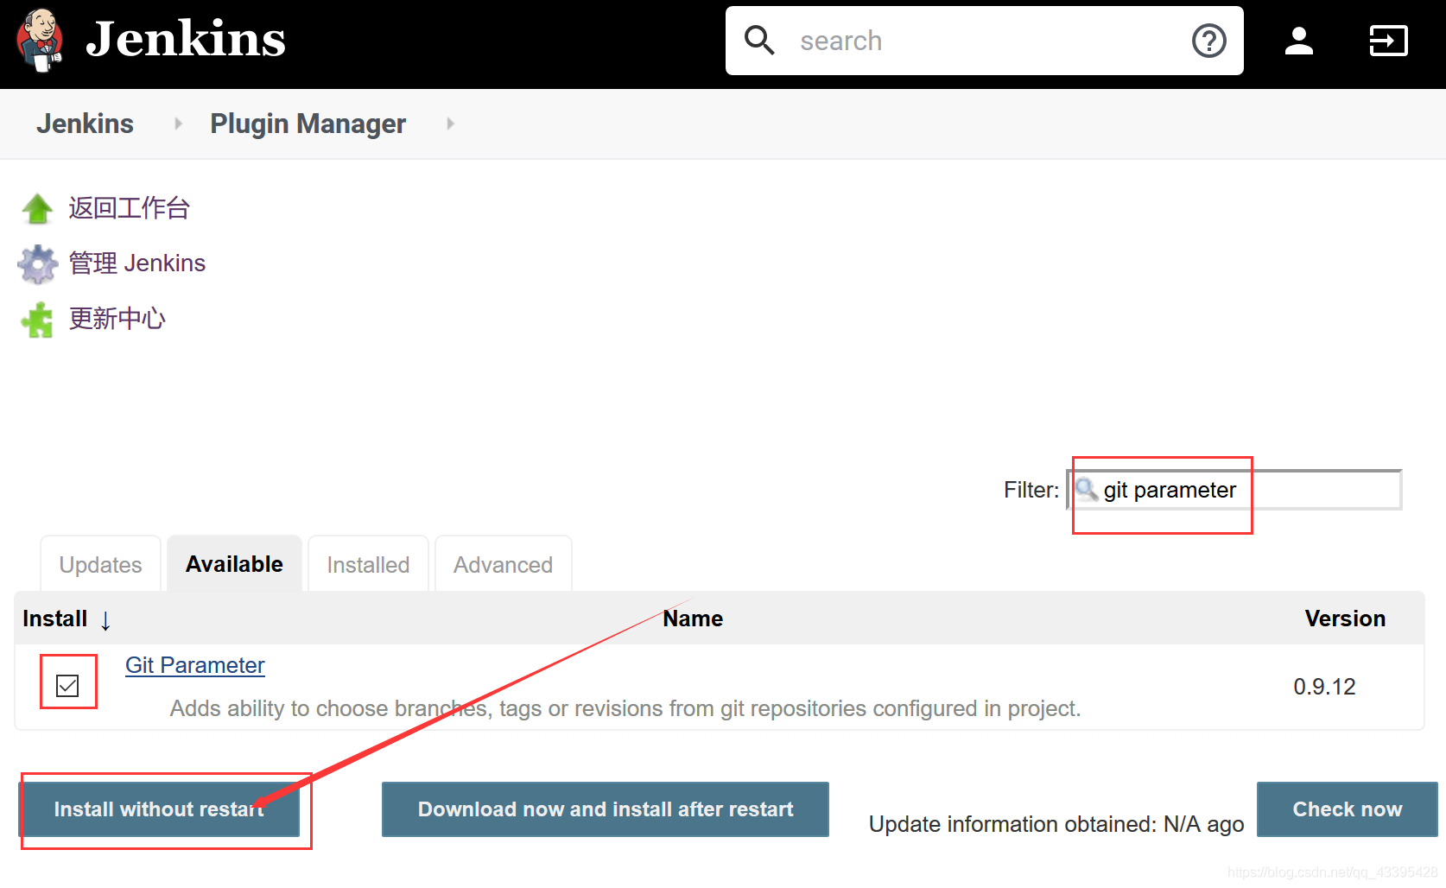Click Download now and install after restart
The height and width of the screenshot is (888, 1446).
click(606, 809)
